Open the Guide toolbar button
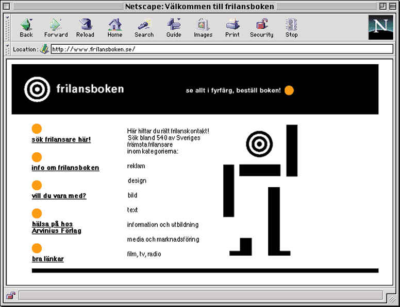The width and height of the screenshot is (400, 307). (x=174, y=28)
